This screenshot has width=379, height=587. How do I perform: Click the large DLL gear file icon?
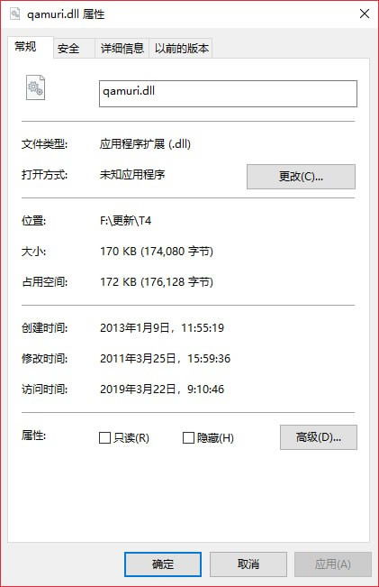pos(35,87)
